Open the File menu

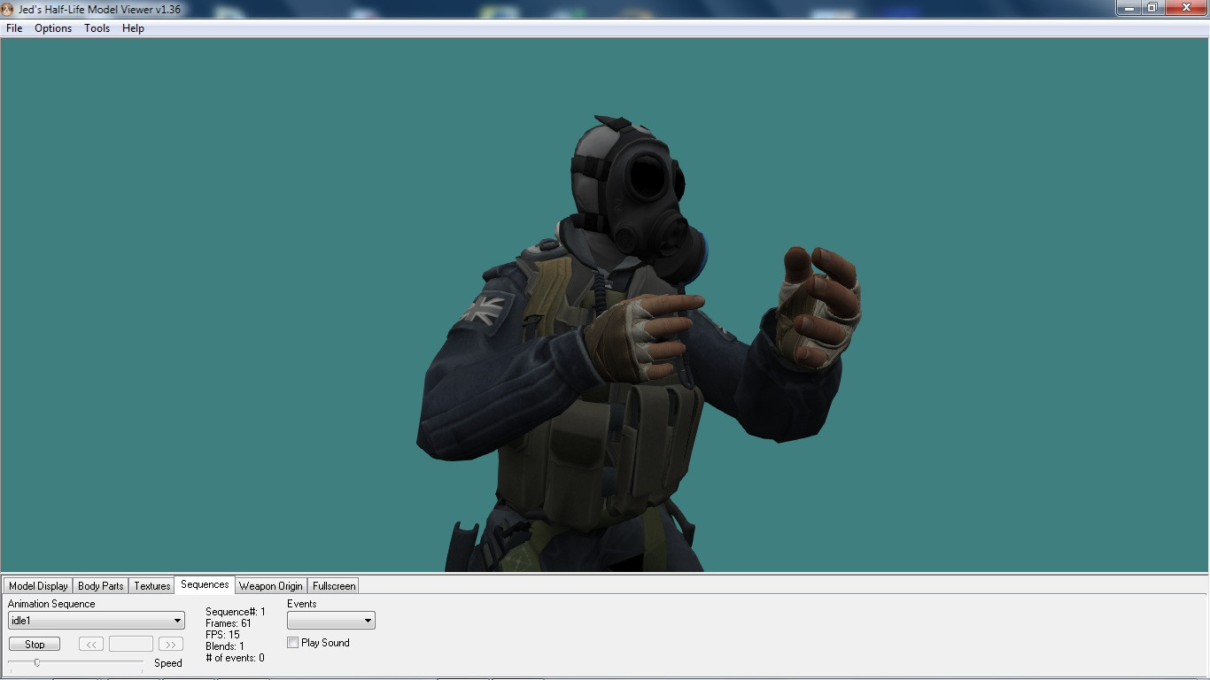click(13, 28)
